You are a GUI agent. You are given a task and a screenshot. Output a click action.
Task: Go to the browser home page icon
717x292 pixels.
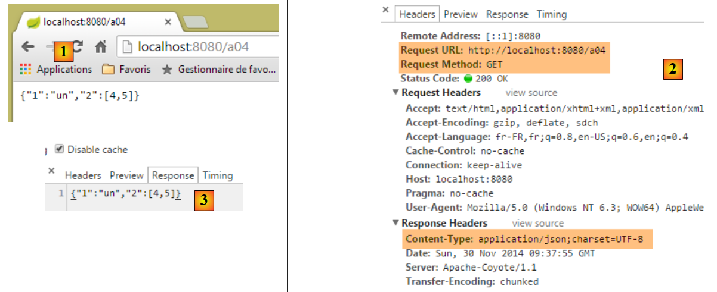(x=101, y=47)
